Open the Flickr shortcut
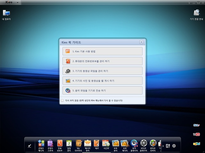 click(196, 125)
